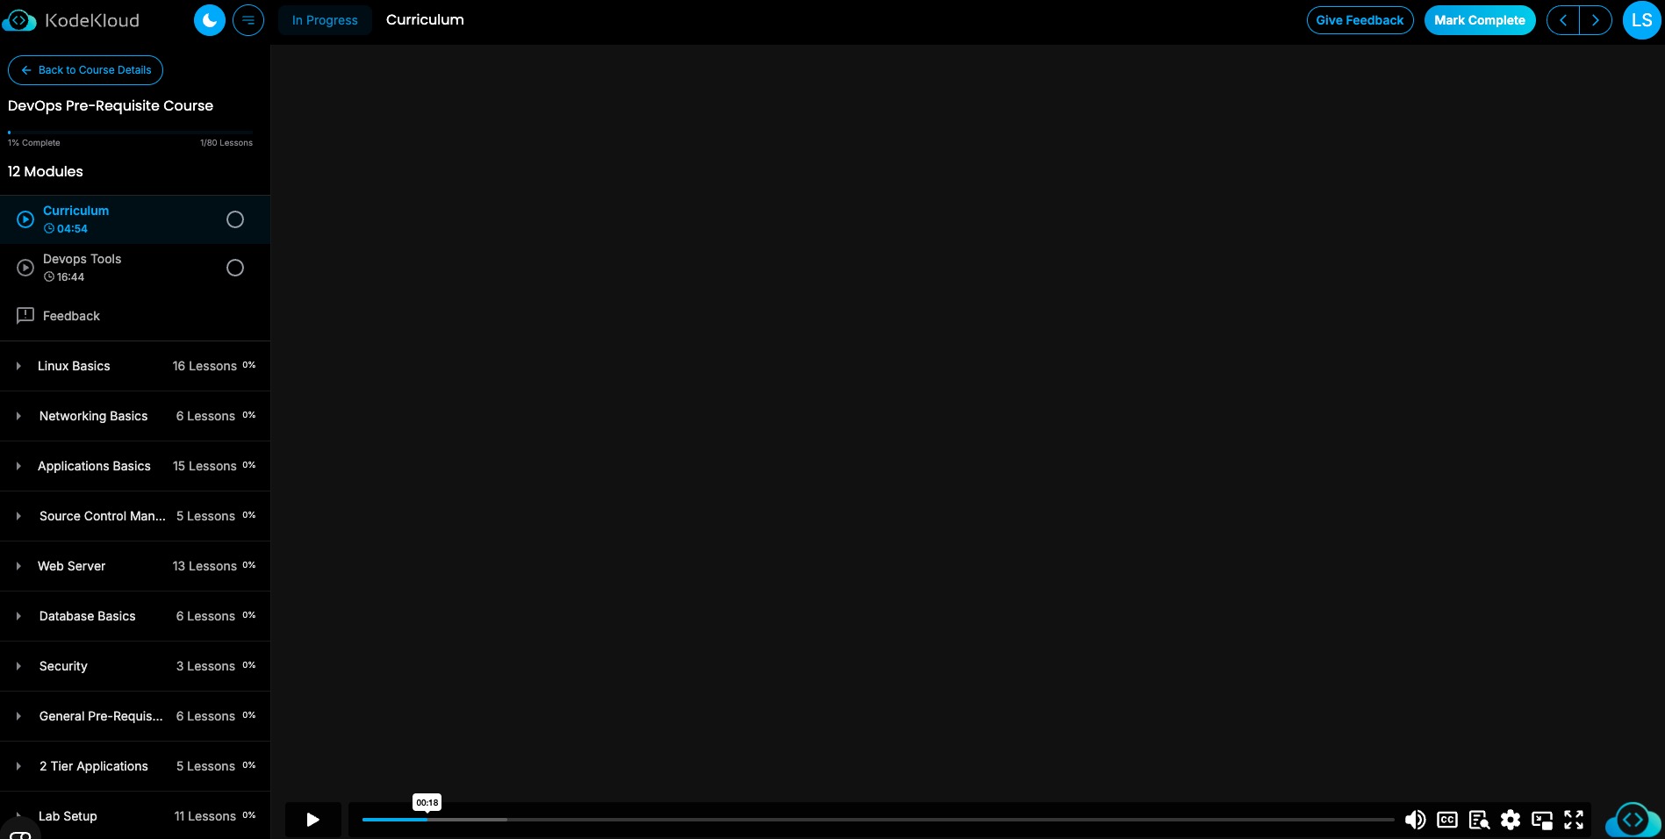
Task: Click the Curriculum title in top bar
Action: (425, 20)
